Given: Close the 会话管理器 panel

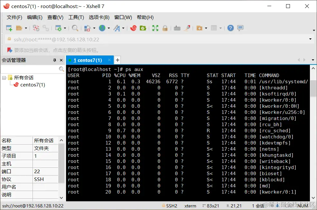Looking at the screenshot, I should tap(61, 60).
